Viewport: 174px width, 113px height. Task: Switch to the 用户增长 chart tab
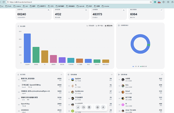[99, 26]
